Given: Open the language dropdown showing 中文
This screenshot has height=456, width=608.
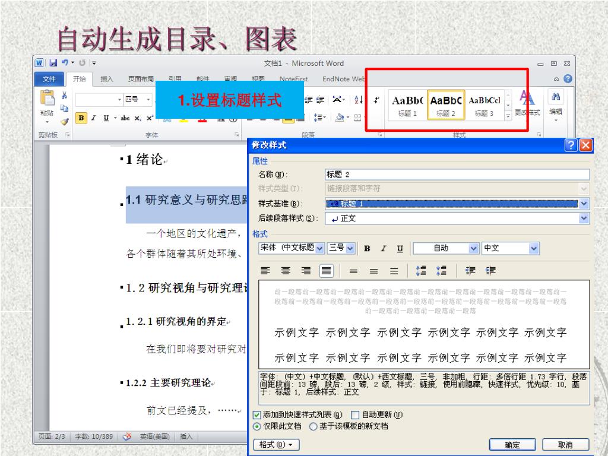Looking at the screenshot, I should pos(534,248).
